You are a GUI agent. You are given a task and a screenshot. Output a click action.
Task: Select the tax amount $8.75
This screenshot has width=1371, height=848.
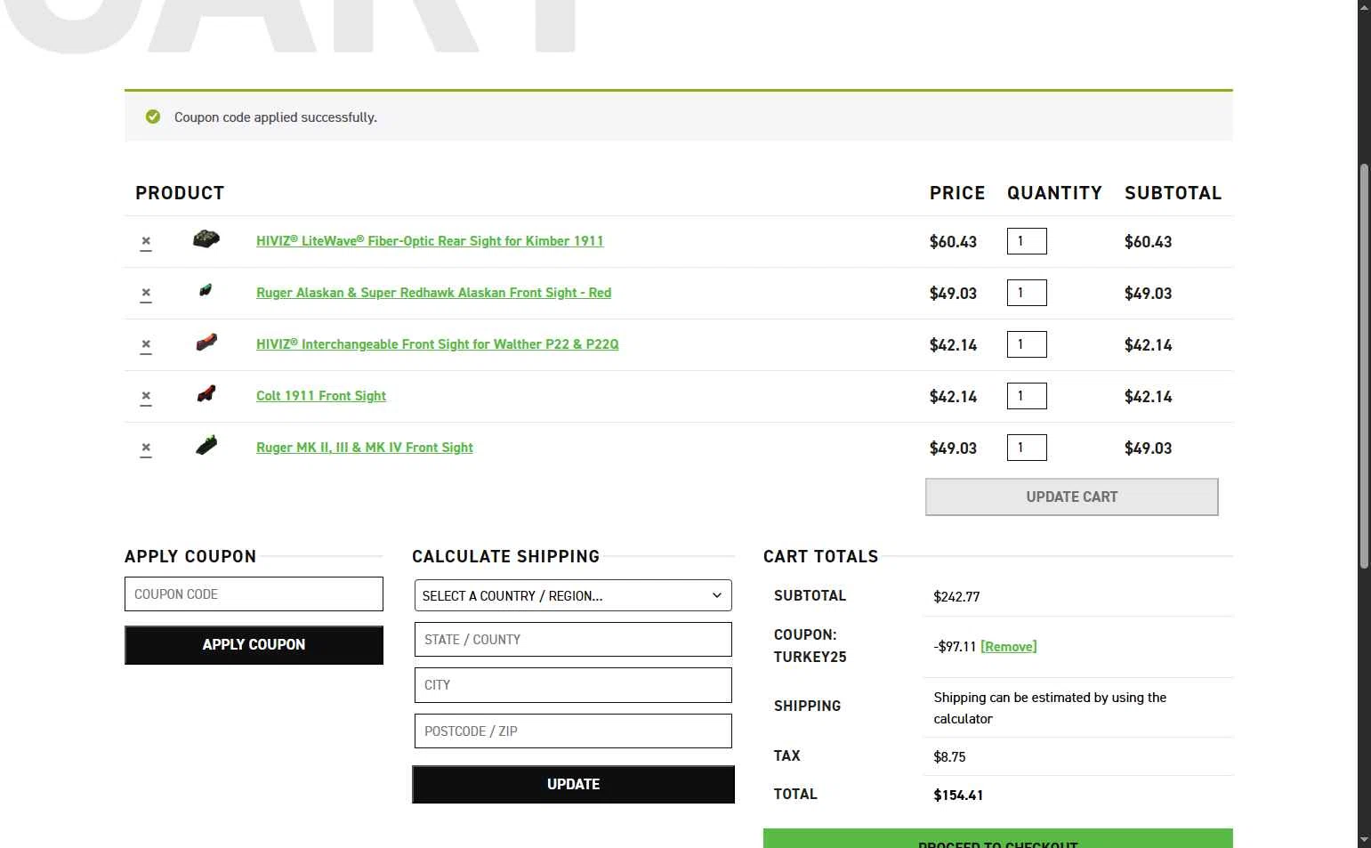coord(949,757)
